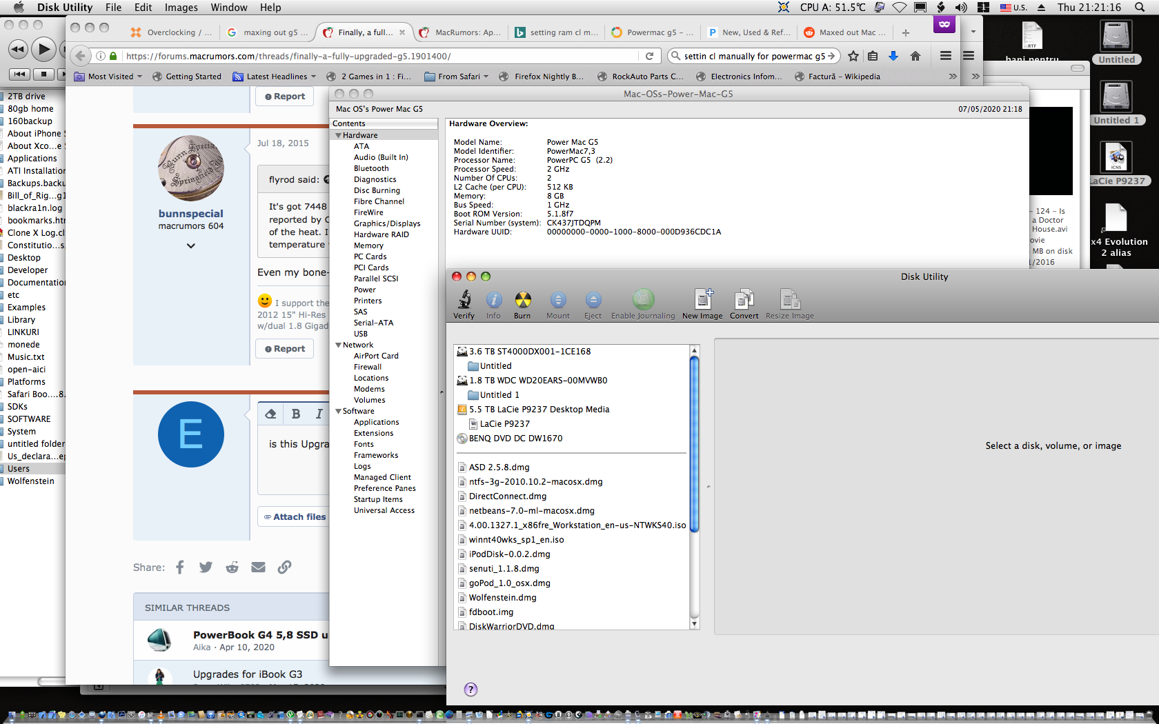
Task: Open From Safari bookmarks folder dropdown
Action: click(457, 77)
